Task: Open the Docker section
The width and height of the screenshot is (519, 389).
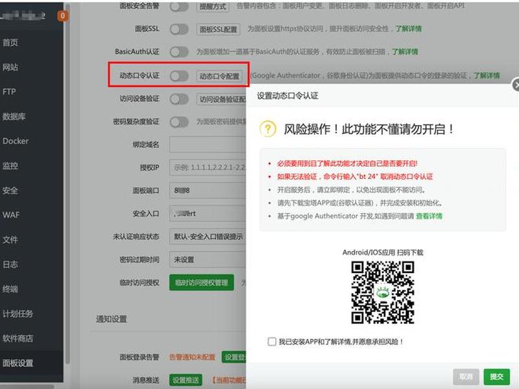Action: (x=16, y=141)
